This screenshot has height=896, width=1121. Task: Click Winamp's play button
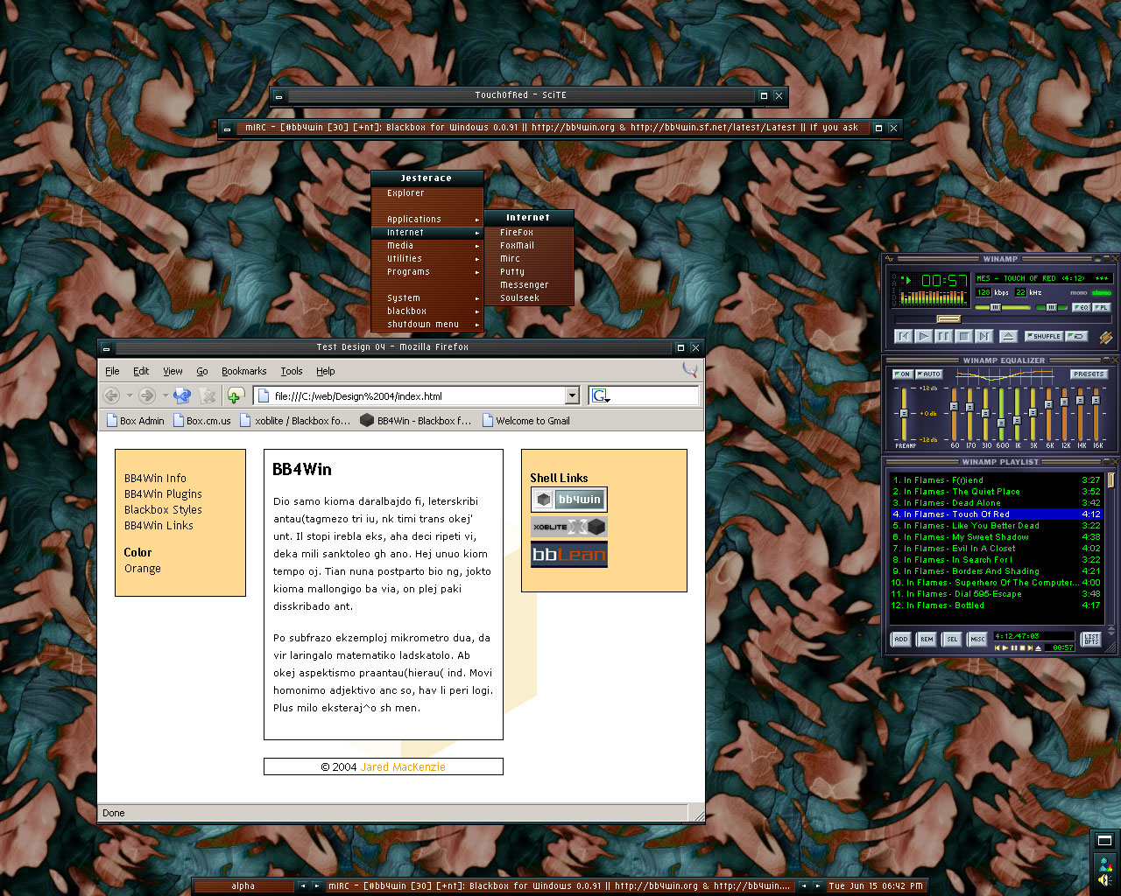tap(924, 336)
